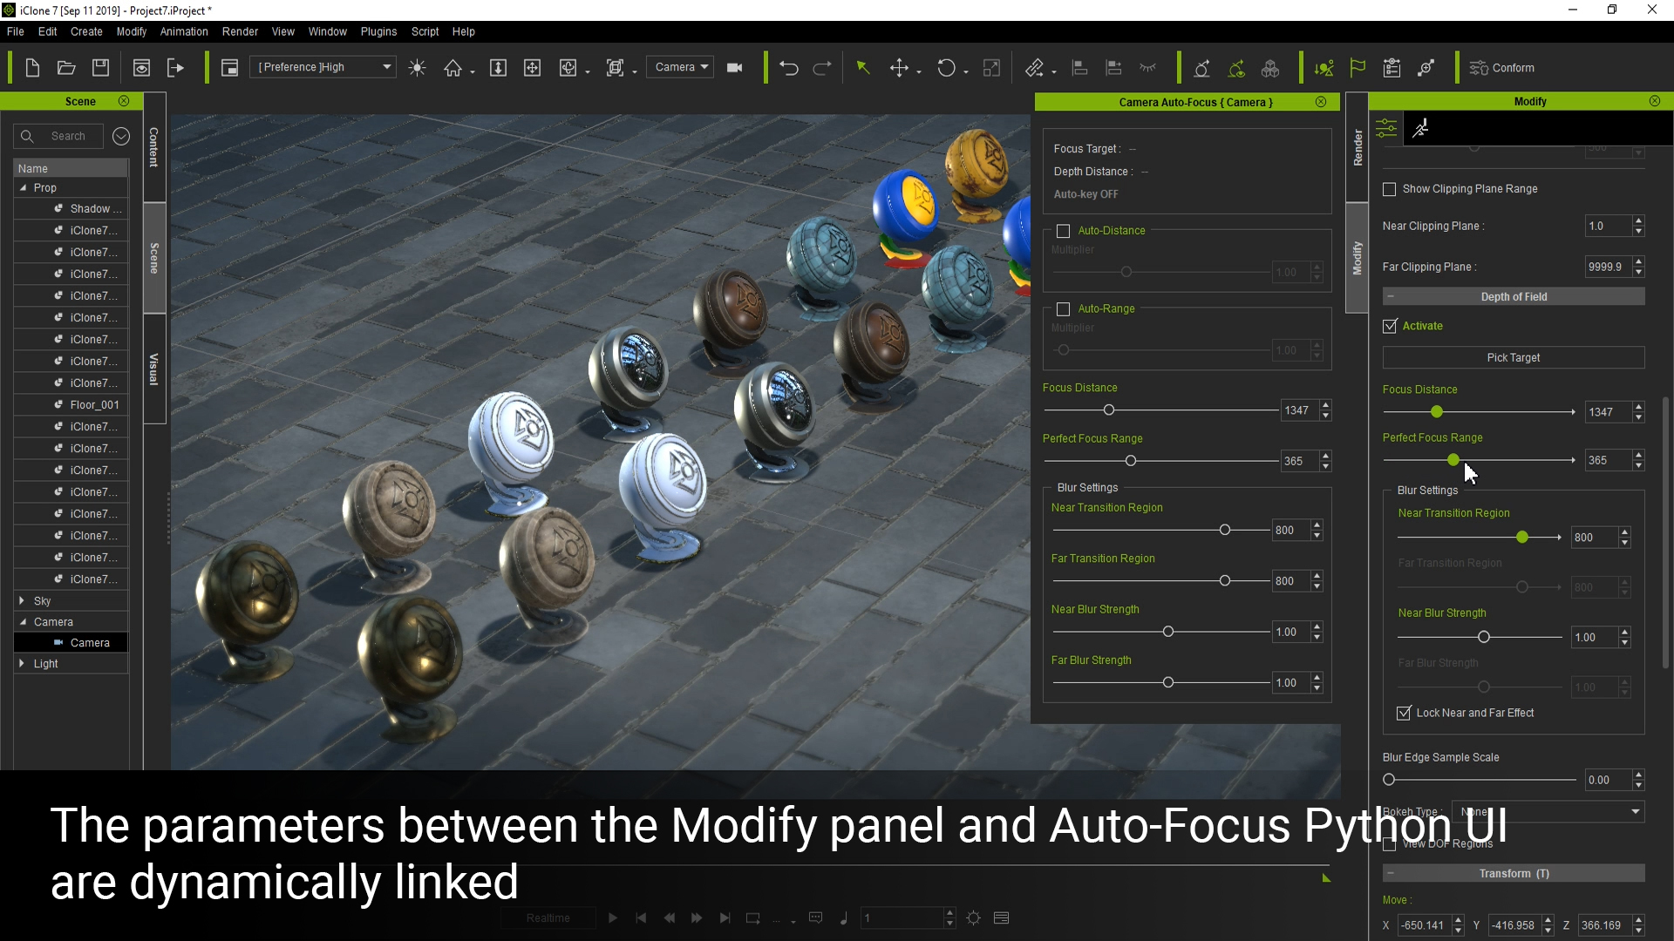This screenshot has height=941, width=1674.
Task: Click the Pick Target button
Action: [x=1513, y=357]
